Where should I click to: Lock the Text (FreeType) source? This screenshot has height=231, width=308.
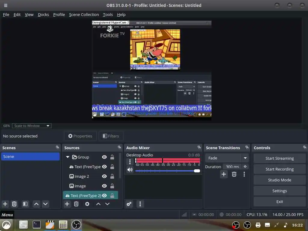[x=112, y=167]
